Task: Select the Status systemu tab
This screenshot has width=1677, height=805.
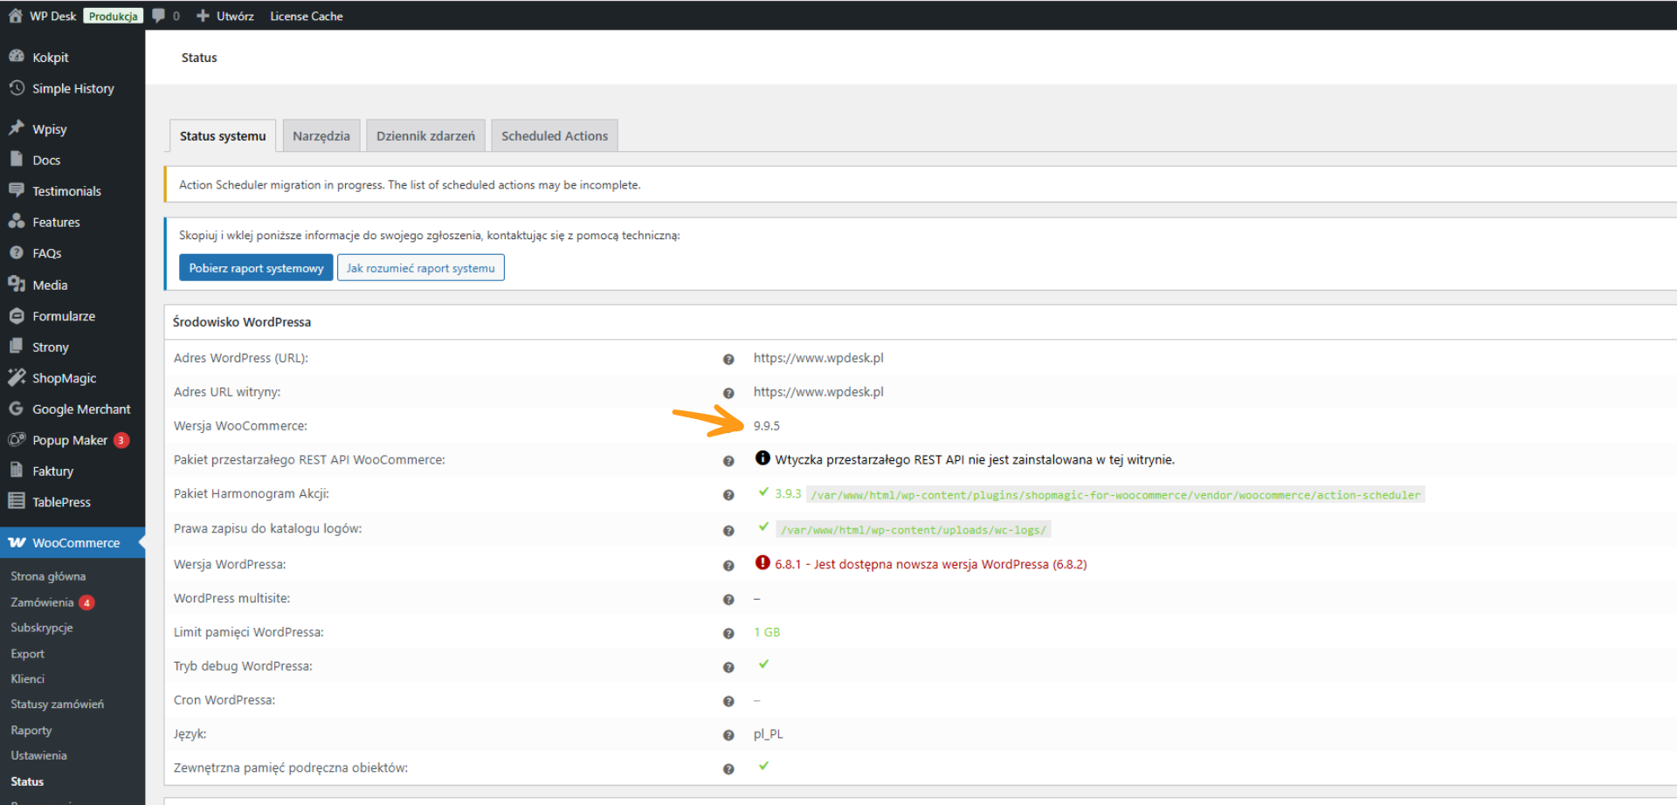Action: [x=223, y=135]
